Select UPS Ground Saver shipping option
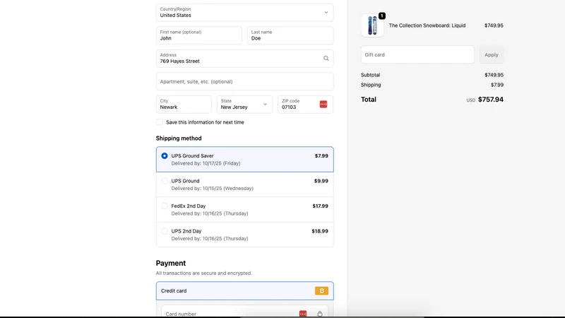The width and height of the screenshot is (565, 318). pos(244,160)
